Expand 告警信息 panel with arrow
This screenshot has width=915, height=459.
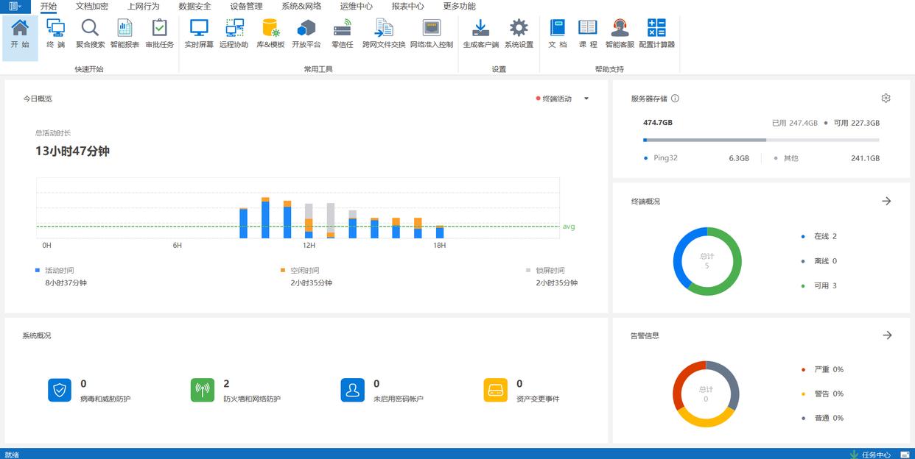887,335
